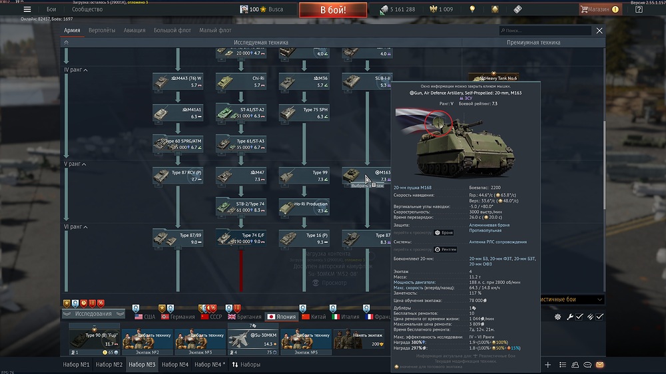This screenshot has height=374, width=666.
Task: Open the game mode dropdown (…истичные бои)
Action: point(571,299)
